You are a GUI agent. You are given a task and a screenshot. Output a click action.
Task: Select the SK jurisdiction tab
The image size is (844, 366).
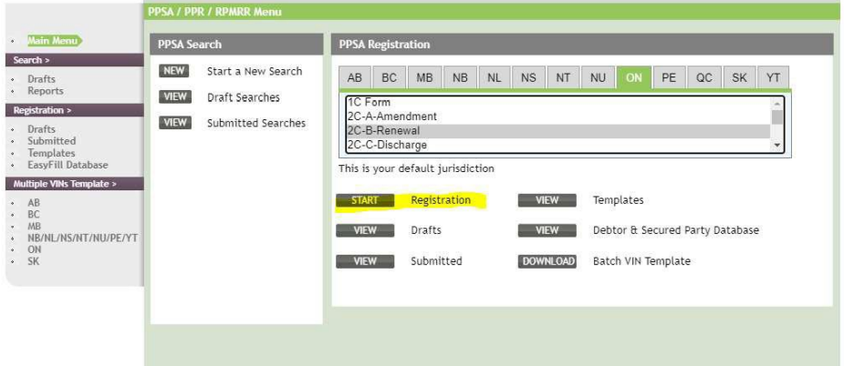(x=740, y=78)
